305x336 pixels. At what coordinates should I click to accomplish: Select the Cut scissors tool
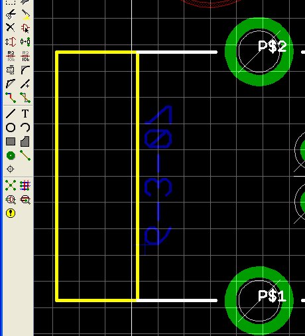point(11,15)
